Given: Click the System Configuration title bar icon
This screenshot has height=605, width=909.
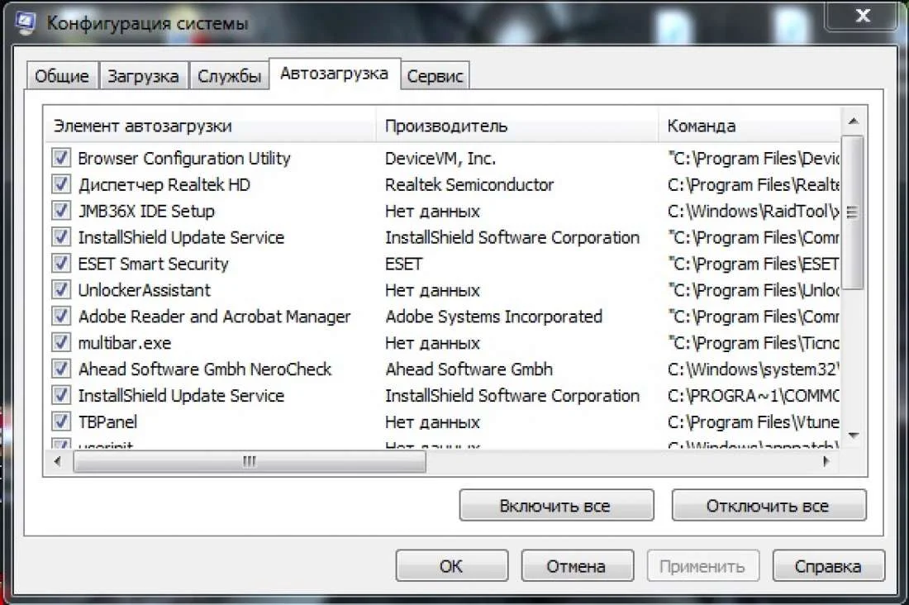Looking at the screenshot, I should pyautogui.click(x=26, y=22).
